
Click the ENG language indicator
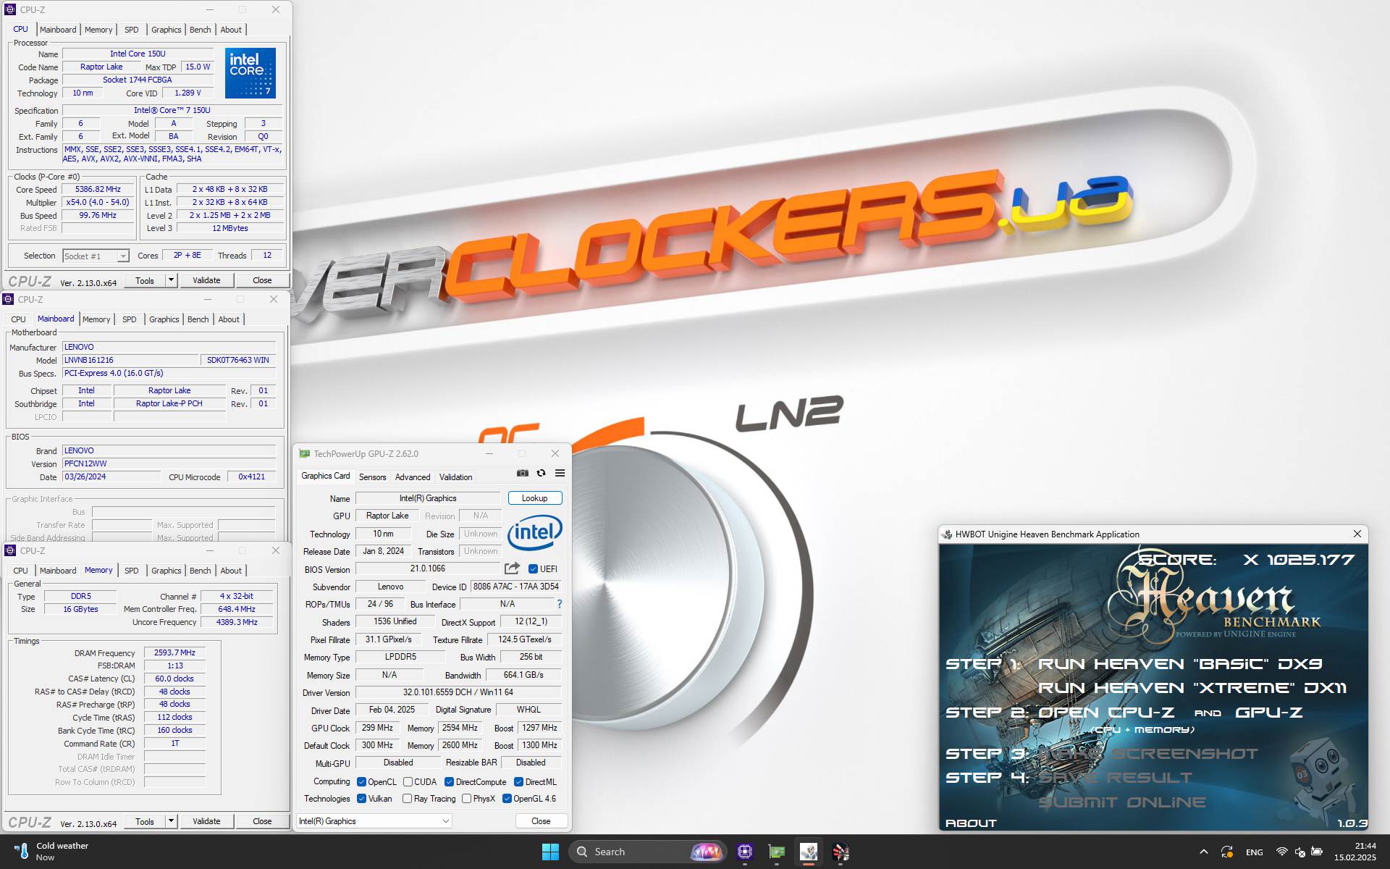1255,852
